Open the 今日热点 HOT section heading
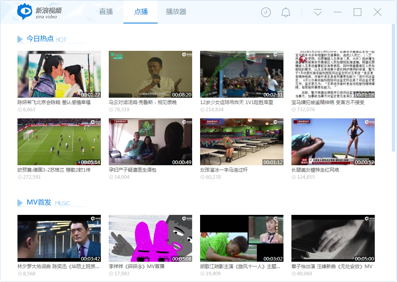 point(40,39)
